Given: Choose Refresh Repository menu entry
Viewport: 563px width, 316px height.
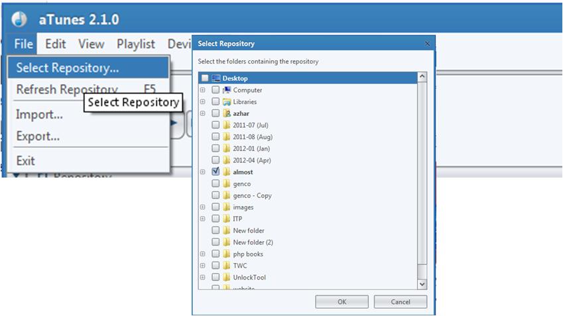Looking at the screenshot, I should coord(88,89).
